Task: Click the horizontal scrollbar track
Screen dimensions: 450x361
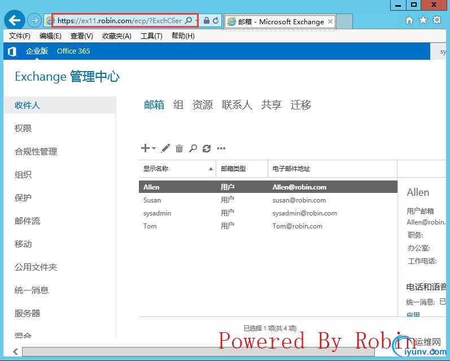Action: point(198,351)
